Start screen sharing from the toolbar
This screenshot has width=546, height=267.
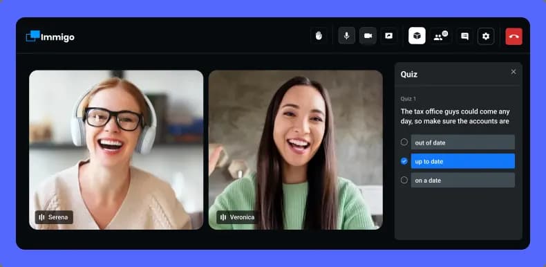[389, 36]
